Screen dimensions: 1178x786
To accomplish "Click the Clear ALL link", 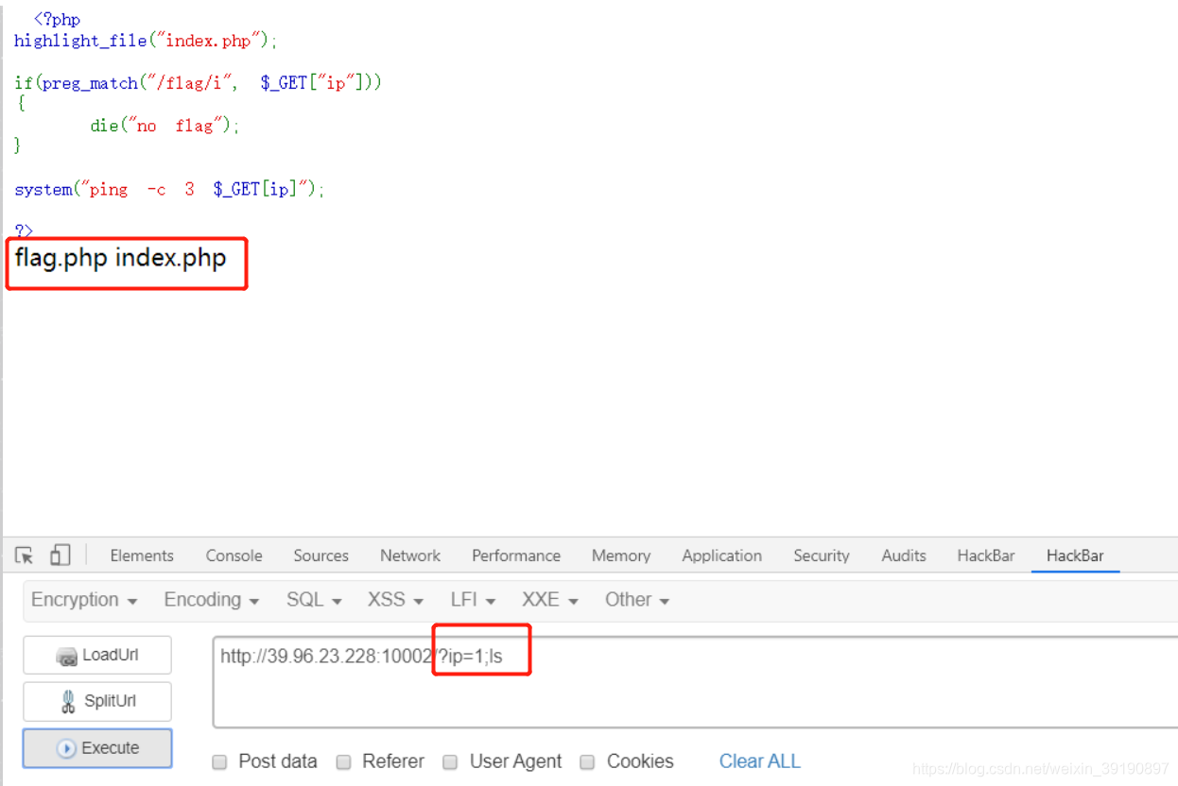I will (759, 761).
